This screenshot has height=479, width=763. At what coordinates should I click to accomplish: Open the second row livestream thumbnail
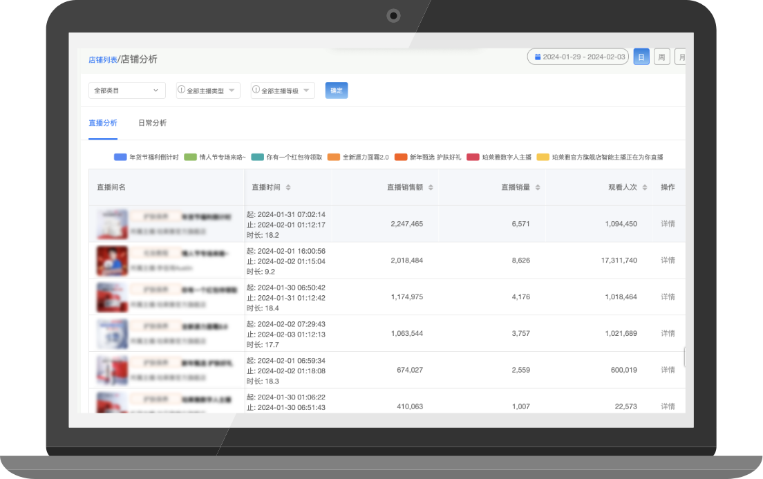click(112, 261)
